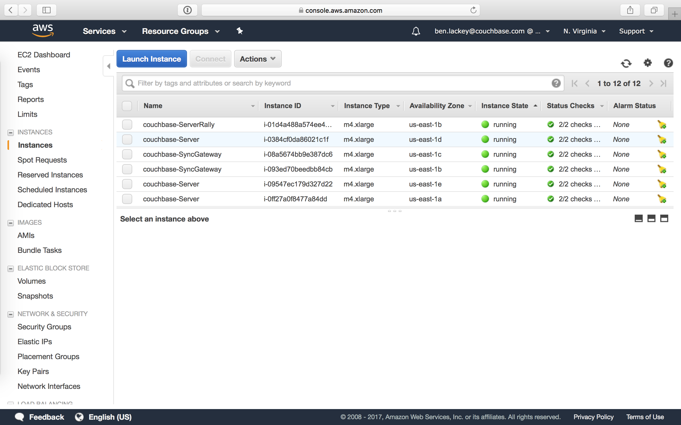Open the Feedback chat icon
The height and width of the screenshot is (425, 681).
pyautogui.click(x=19, y=417)
